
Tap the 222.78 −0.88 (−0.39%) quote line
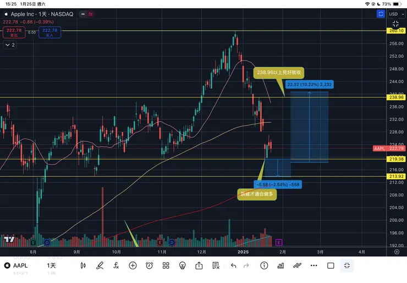(28, 22)
